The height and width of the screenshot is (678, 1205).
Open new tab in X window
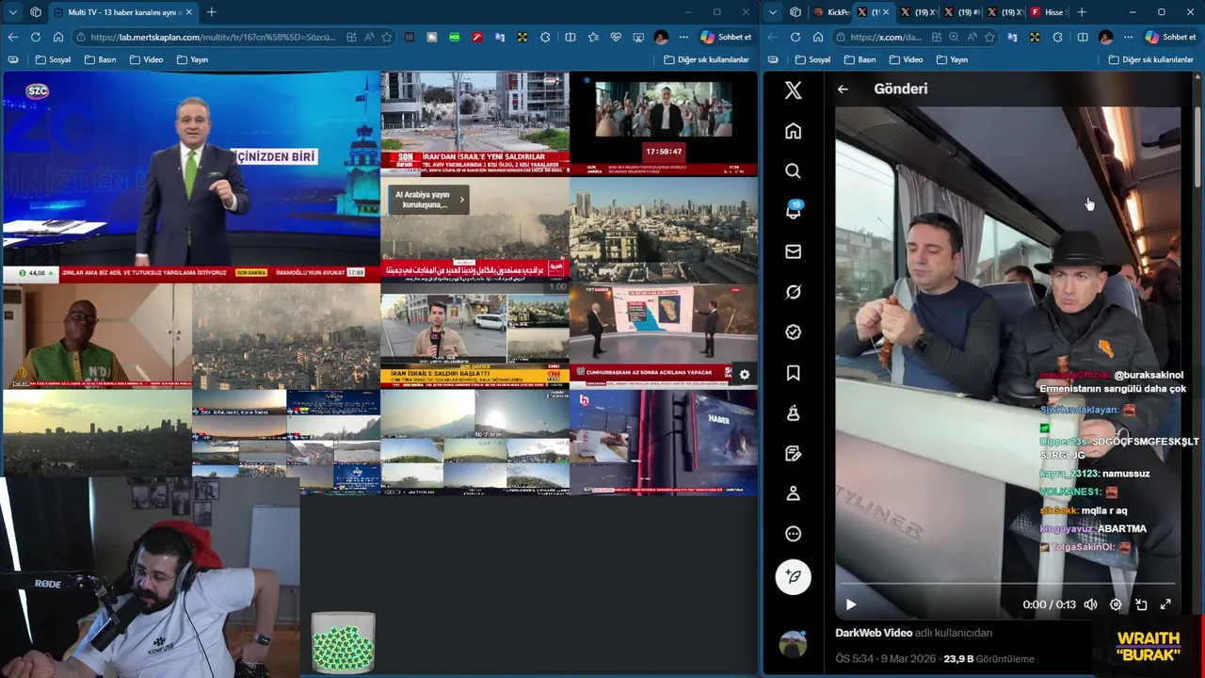click(x=1082, y=12)
